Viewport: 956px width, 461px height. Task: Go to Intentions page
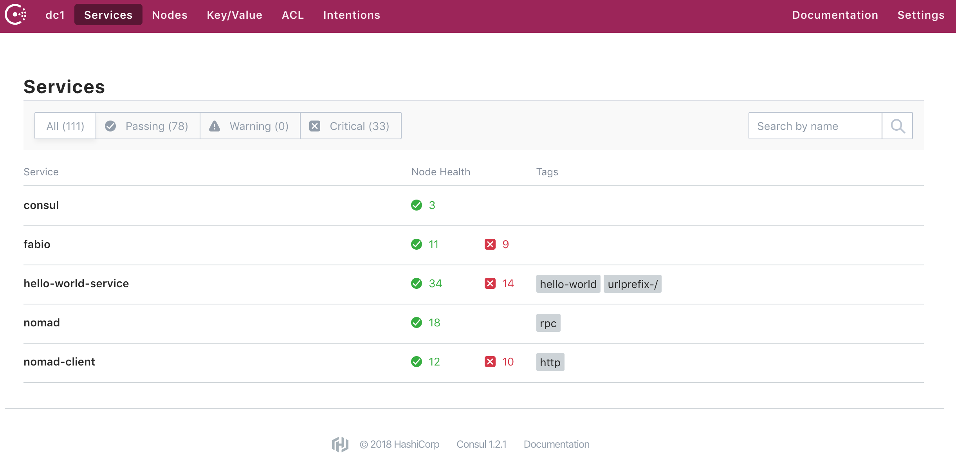click(x=352, y=15)
